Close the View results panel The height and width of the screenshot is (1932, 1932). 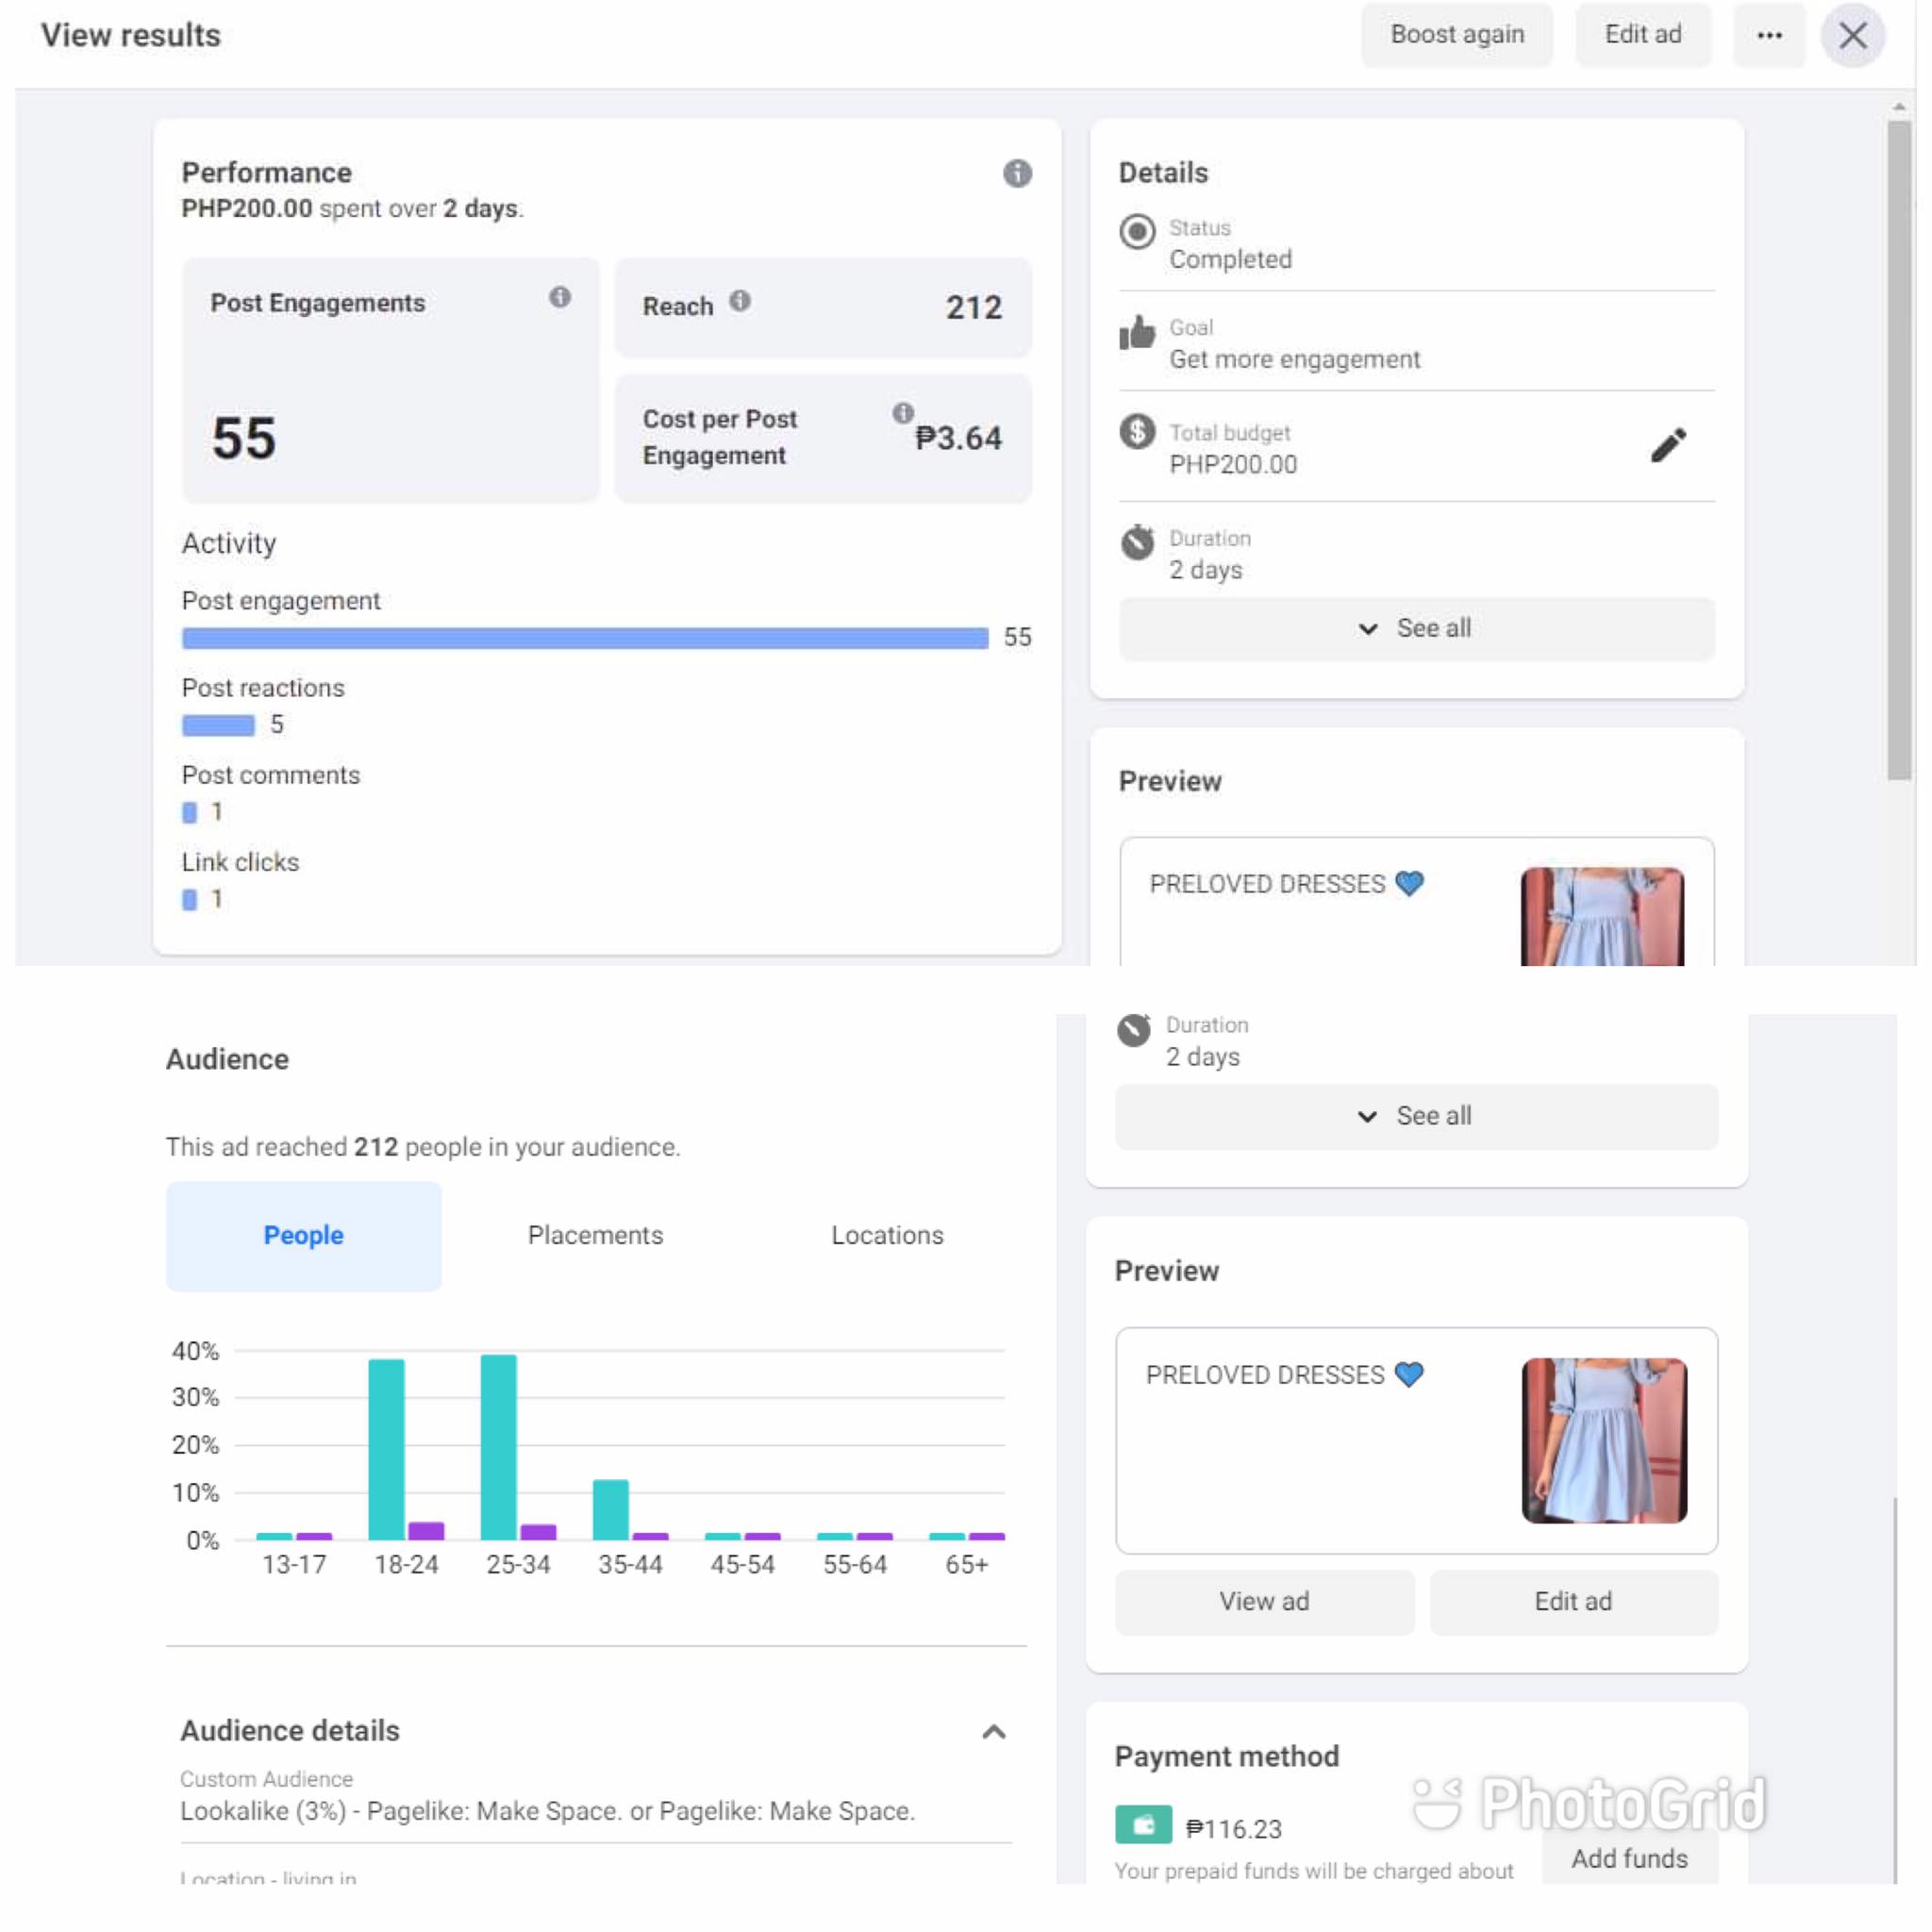point(1852,35)
